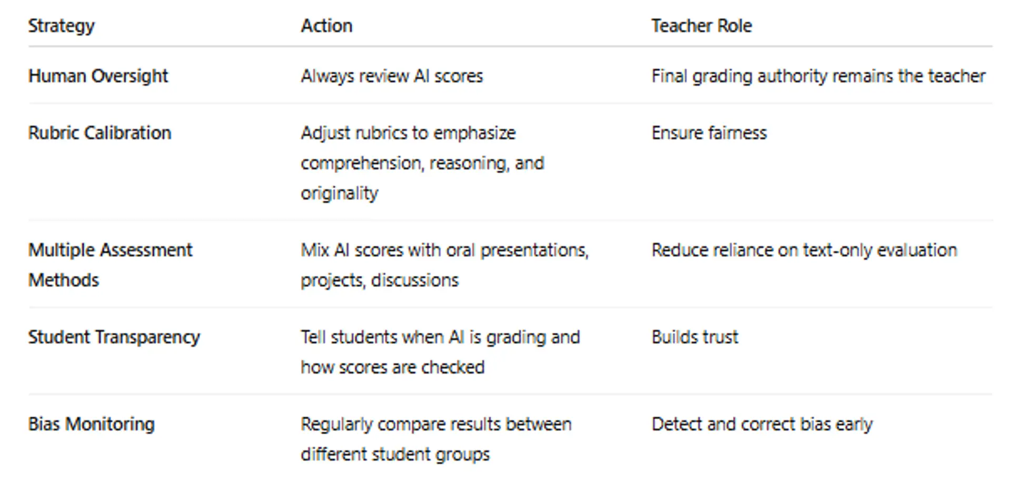
Task: Click 'Final grading authority remains the teacher'
Action: pos(818,76)
